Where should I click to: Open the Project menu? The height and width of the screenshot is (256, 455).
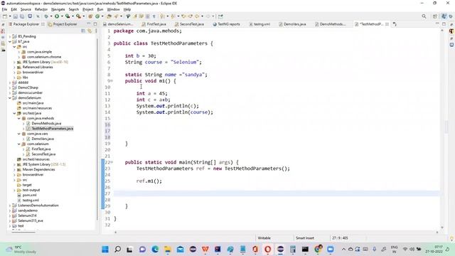pos(88,9)
